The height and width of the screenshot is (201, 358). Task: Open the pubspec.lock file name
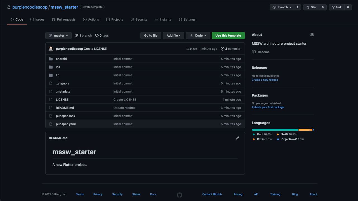point(65,116)
